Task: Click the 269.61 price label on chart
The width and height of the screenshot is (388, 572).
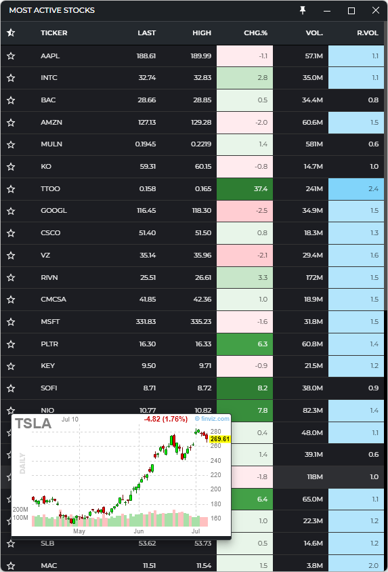Action: [220, 439]
